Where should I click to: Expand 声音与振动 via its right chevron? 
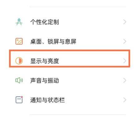pyautogui.click(x=125, y=80)
